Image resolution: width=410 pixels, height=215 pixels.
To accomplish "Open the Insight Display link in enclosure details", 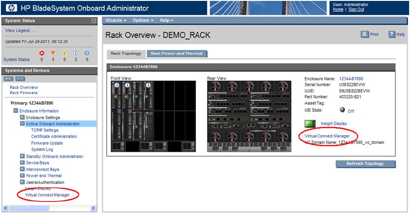I will point(334,124).
